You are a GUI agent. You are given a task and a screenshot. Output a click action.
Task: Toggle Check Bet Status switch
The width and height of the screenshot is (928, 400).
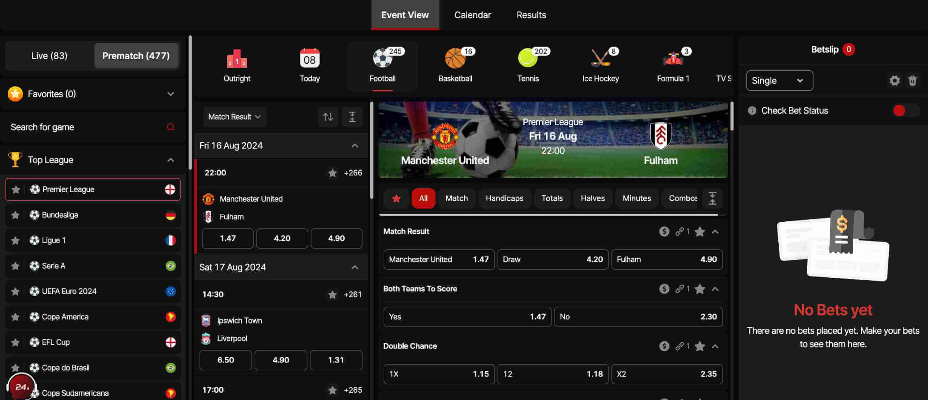pos(906,110)
